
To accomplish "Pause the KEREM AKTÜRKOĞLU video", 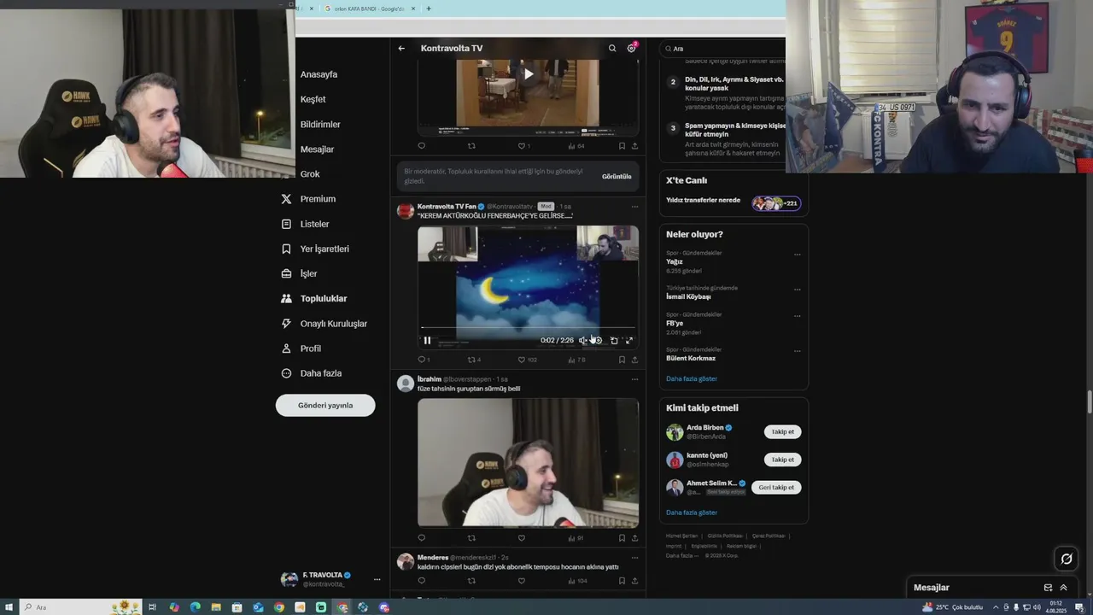I will [x=427, y=340].
